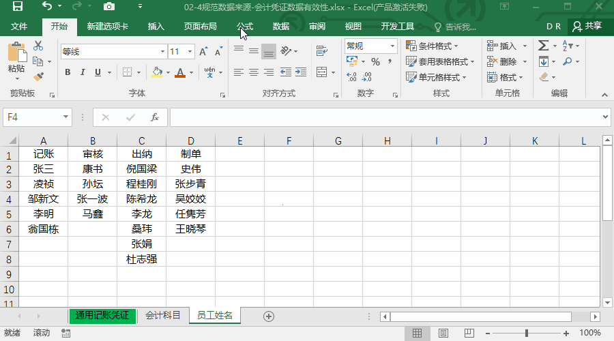The width and height of the screenshot is (614, 341).
Task: Click the Merge and Center icon
Action: pos(321,72)
